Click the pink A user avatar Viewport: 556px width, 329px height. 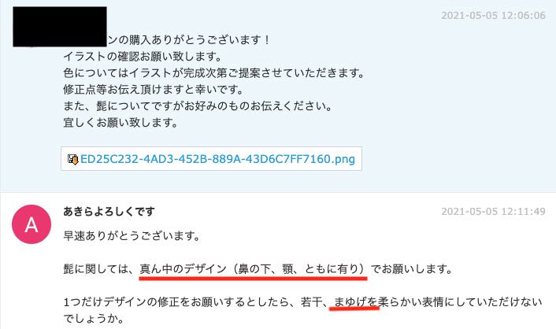[x=32, y=224]
